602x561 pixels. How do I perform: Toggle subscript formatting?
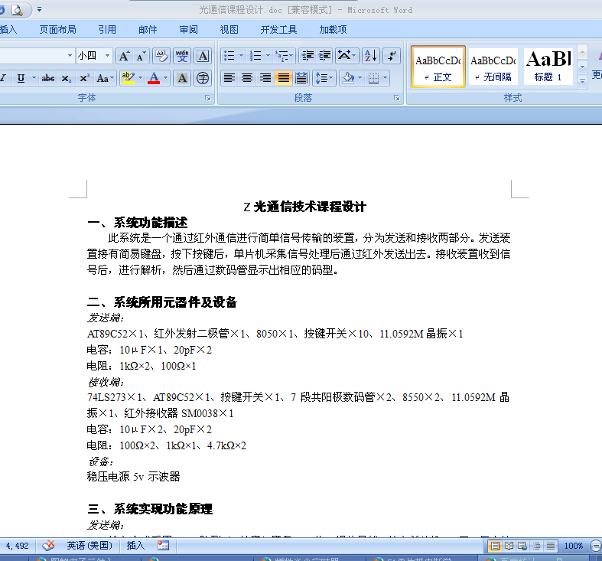tap(66, 78)
